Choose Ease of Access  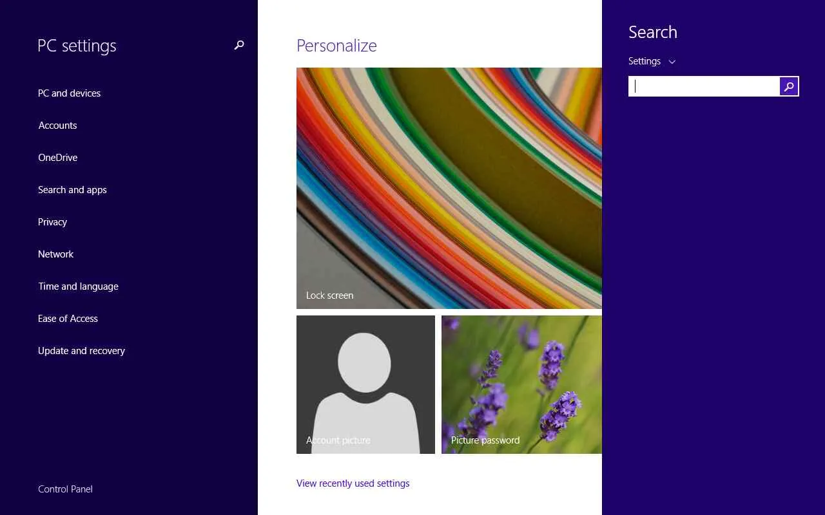68,319
